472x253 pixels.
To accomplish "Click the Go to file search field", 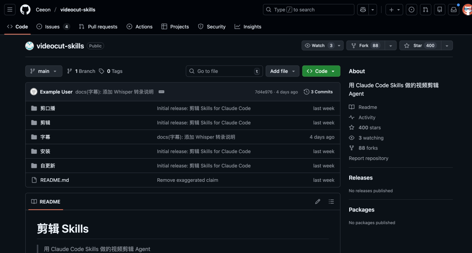I will [224, 71].
